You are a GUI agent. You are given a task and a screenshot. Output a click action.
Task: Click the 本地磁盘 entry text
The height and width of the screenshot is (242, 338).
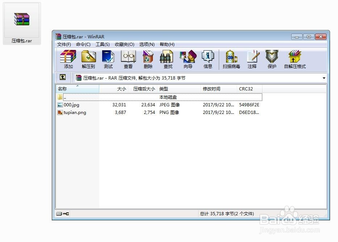(168, 97)
